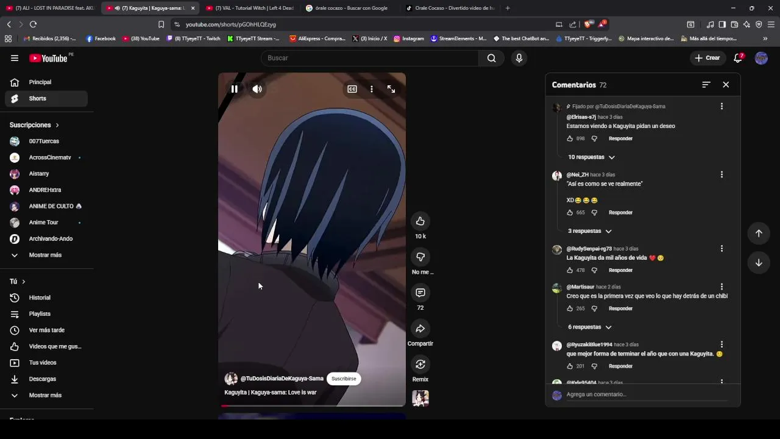Start voice search with microphone
780x439 pixels.
tap(519, 58)
